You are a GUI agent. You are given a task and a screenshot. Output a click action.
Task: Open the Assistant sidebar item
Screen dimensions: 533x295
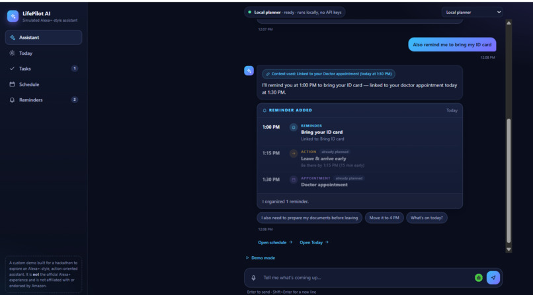(x=44, y=38)
